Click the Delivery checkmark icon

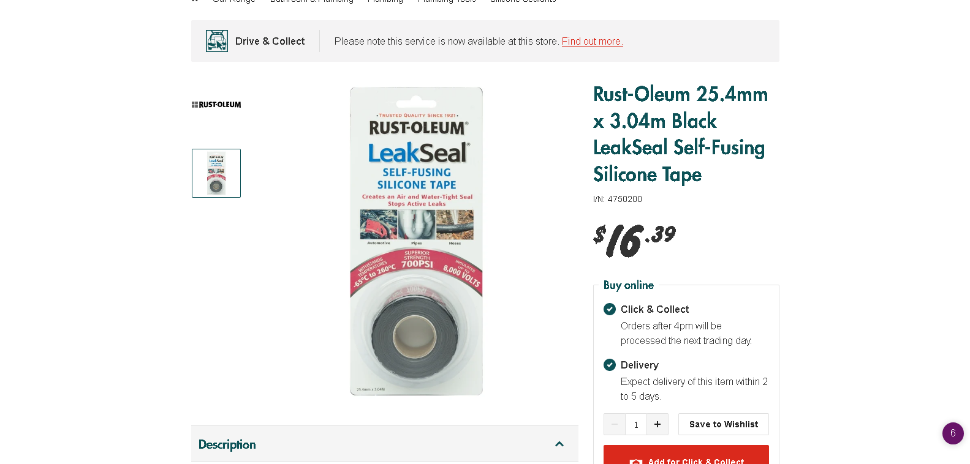pos(609,364)
